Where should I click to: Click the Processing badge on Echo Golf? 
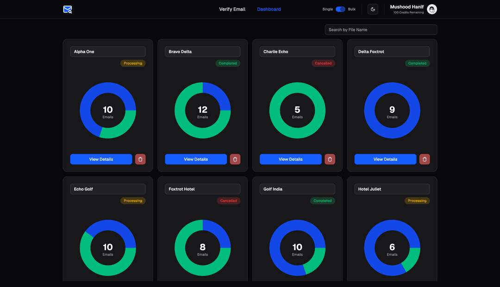tap(133, 200)
